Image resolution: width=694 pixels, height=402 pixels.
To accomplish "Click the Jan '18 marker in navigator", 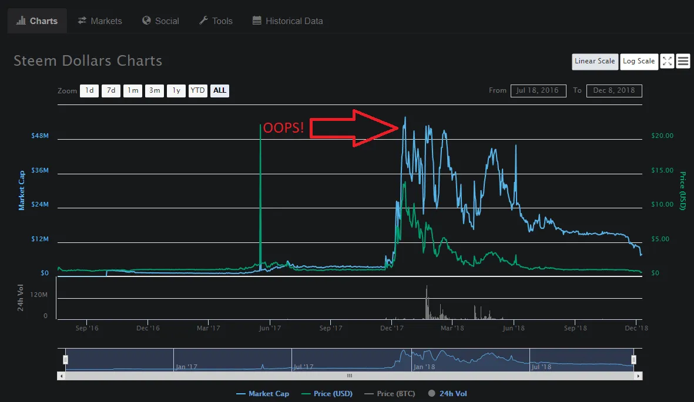I will coord(424,367).
